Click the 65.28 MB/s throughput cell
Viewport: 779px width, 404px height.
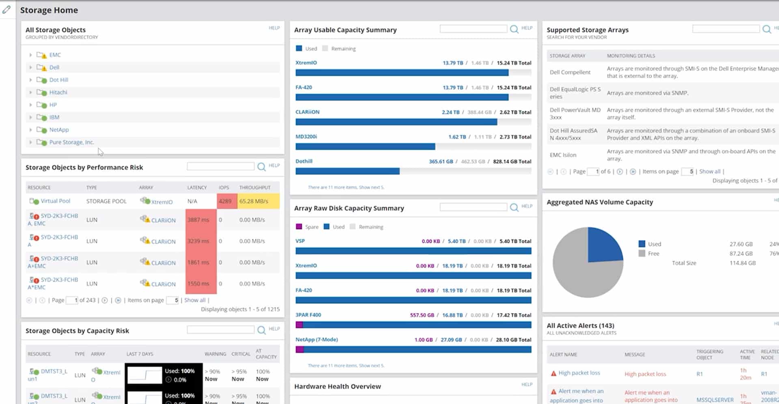tap(258, 201)
